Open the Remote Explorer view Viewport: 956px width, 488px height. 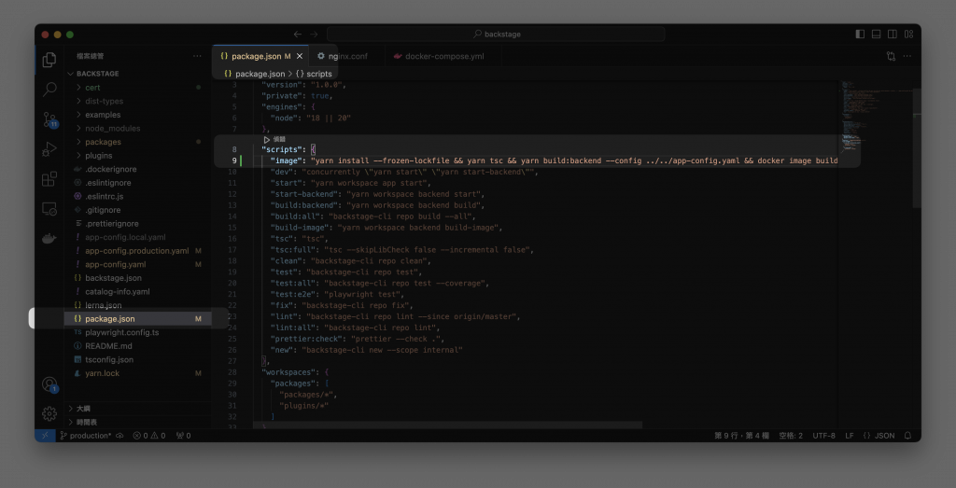[x=49, y=209]
